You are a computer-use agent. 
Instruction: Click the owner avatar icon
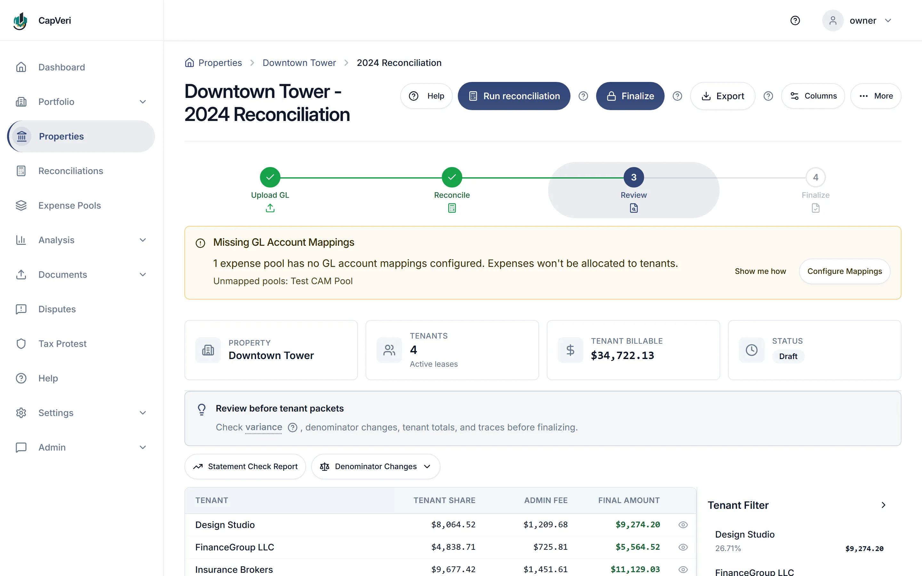pyautogui.click(x=832, y=20)
